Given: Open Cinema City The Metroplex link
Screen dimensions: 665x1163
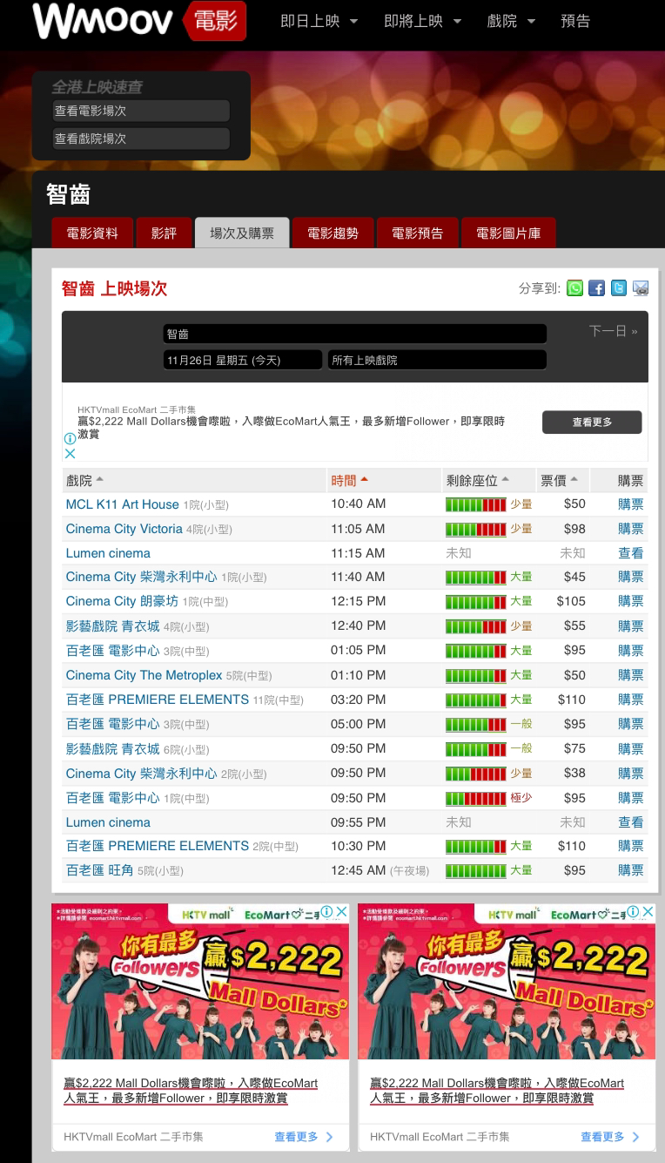Looking at the screenshot, I should coord(144,675).
